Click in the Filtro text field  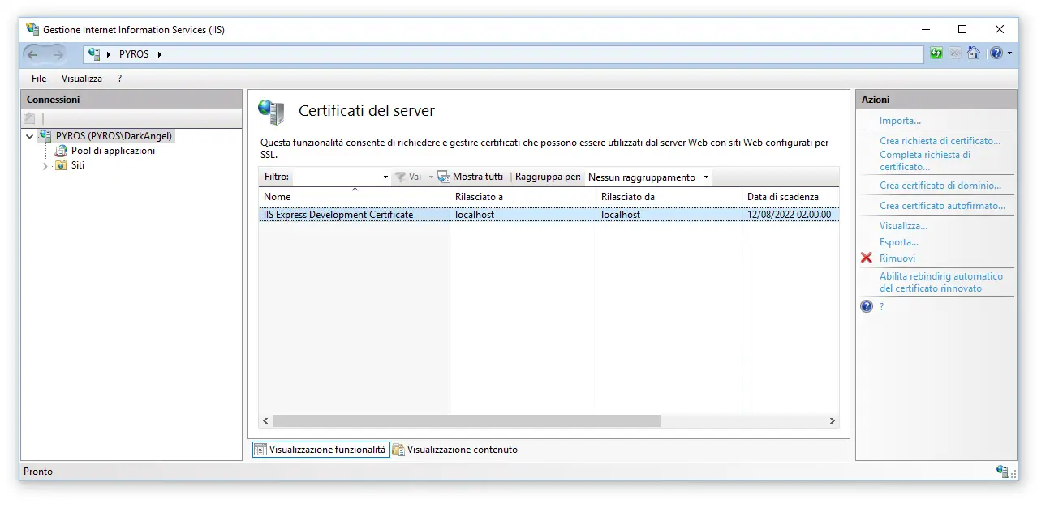point(337,177)
